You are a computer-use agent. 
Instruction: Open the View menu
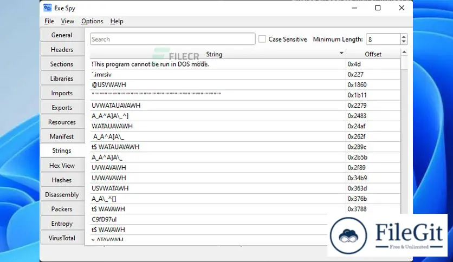[68, 21]
